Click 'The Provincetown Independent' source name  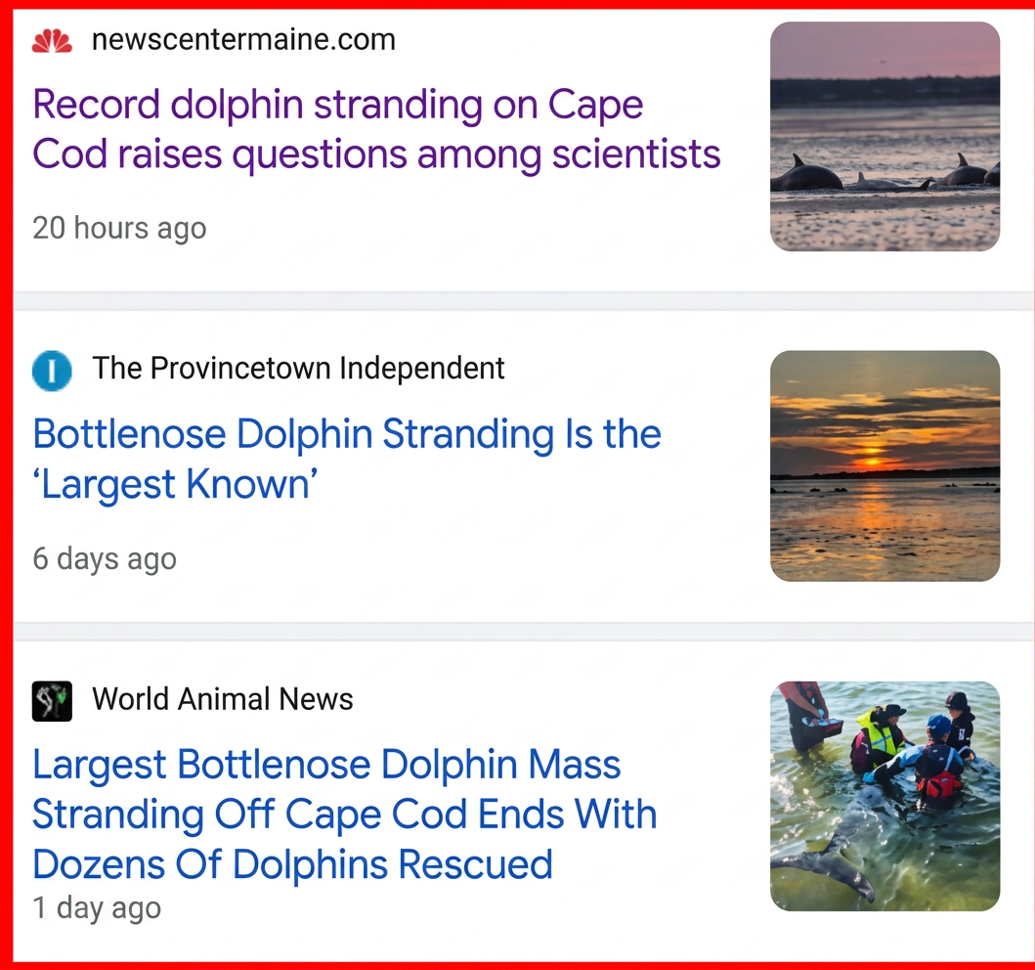(298, 368)
